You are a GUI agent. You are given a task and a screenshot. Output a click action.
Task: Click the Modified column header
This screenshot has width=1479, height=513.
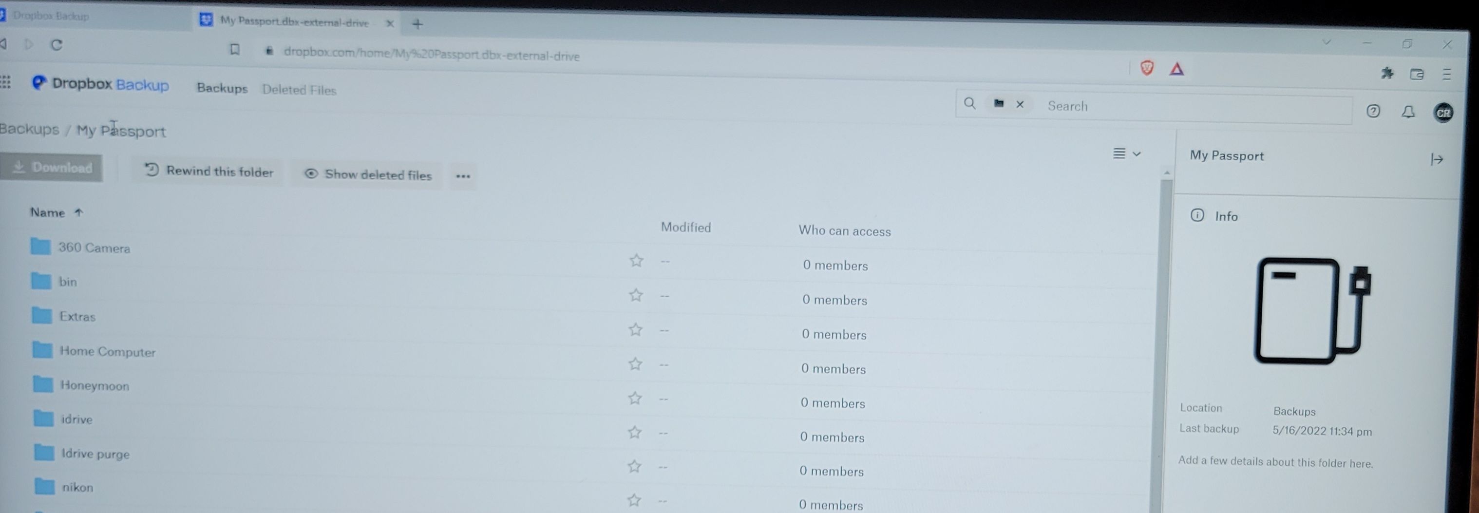[x=685, y=228]
